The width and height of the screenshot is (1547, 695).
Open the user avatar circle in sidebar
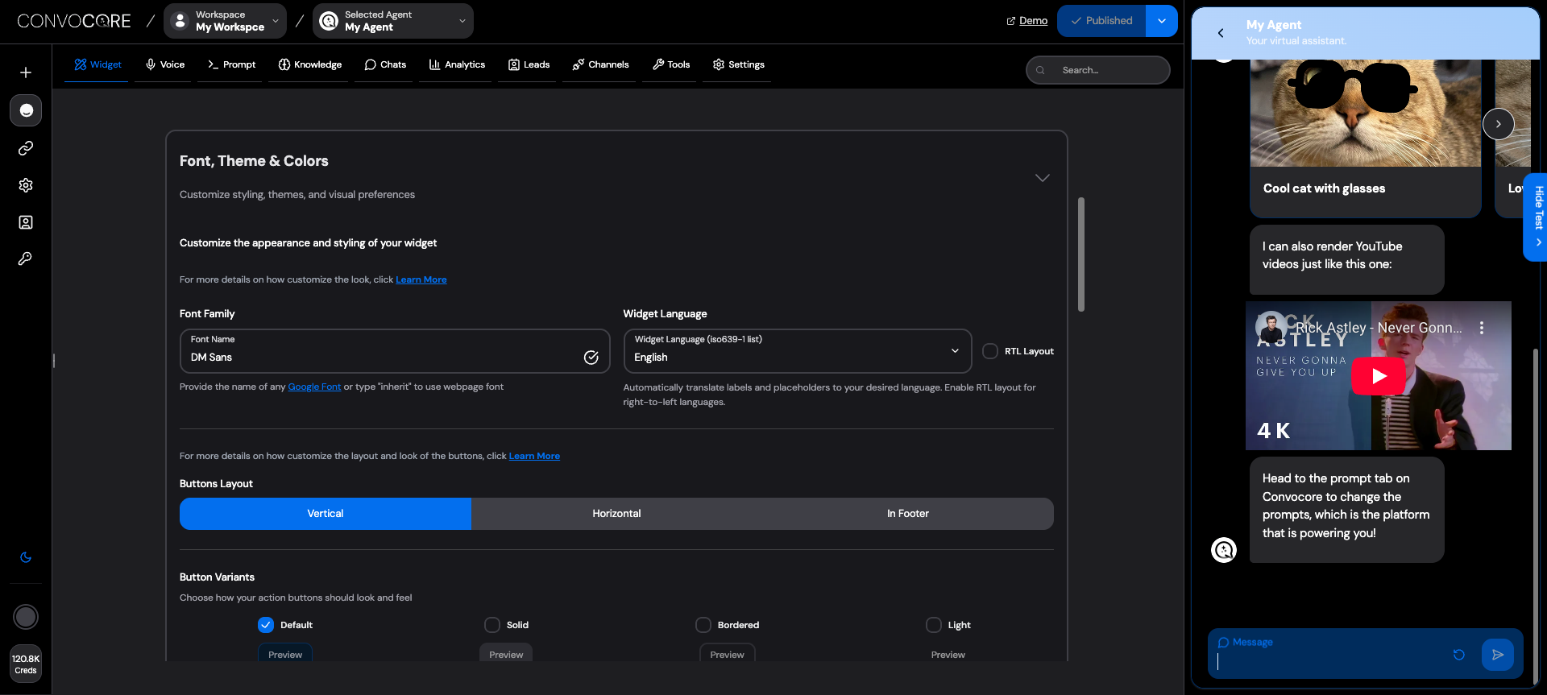point(26,617)
